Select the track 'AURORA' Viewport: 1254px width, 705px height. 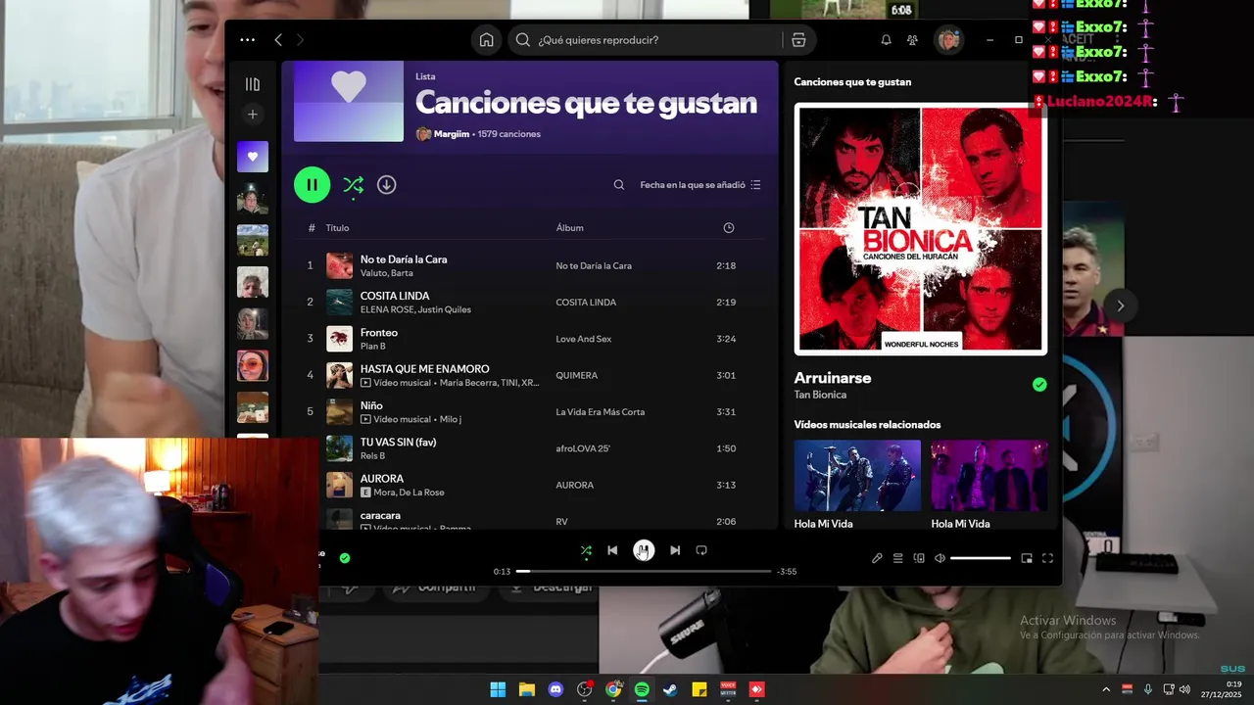point(382,479)
